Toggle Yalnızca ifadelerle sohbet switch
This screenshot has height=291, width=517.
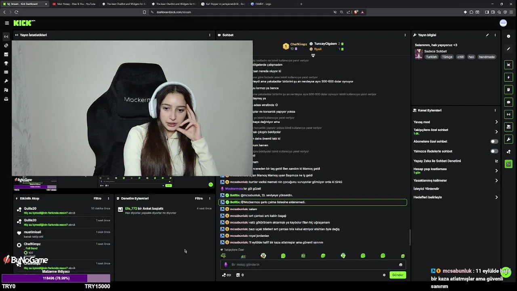click(494, 151)
